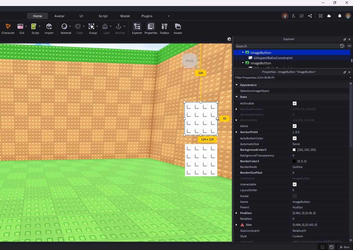
Task: Click the Group tool icon
Action: (91, 26)
